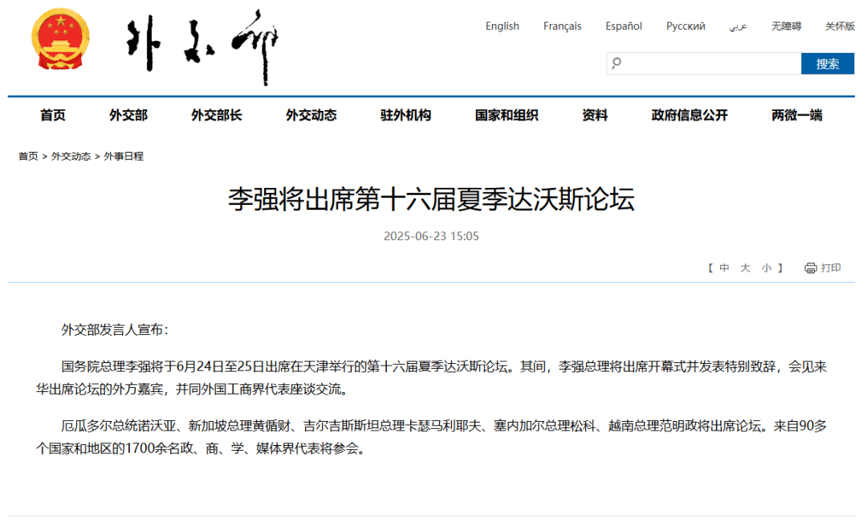The width and height of the screenshot is (867, 527).
Task: Open the 外交部长 navigation menu item
Action: pos(217,115)
